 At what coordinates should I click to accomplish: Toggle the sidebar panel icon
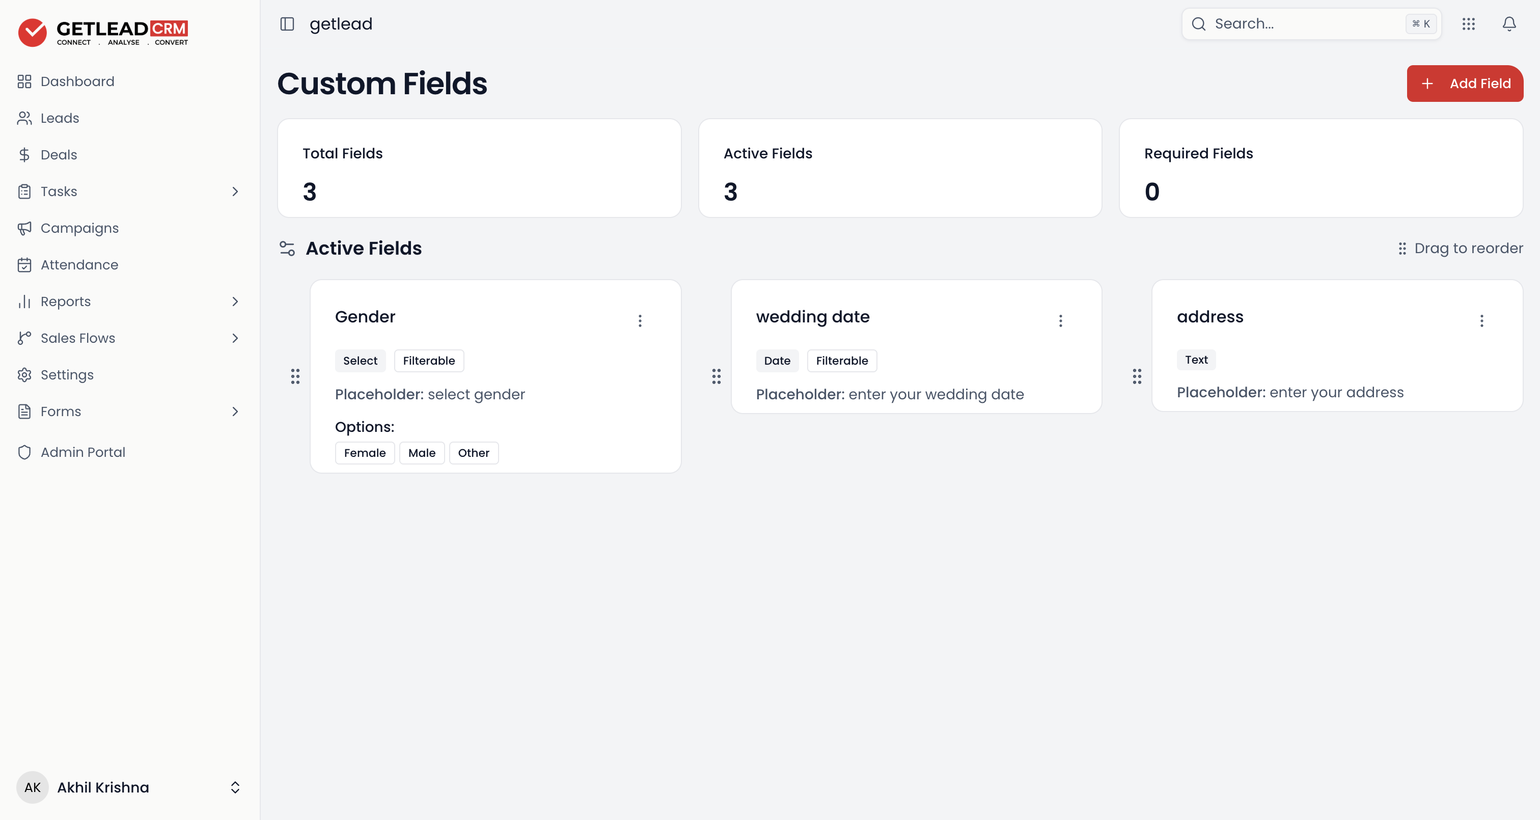pos(287,24)
